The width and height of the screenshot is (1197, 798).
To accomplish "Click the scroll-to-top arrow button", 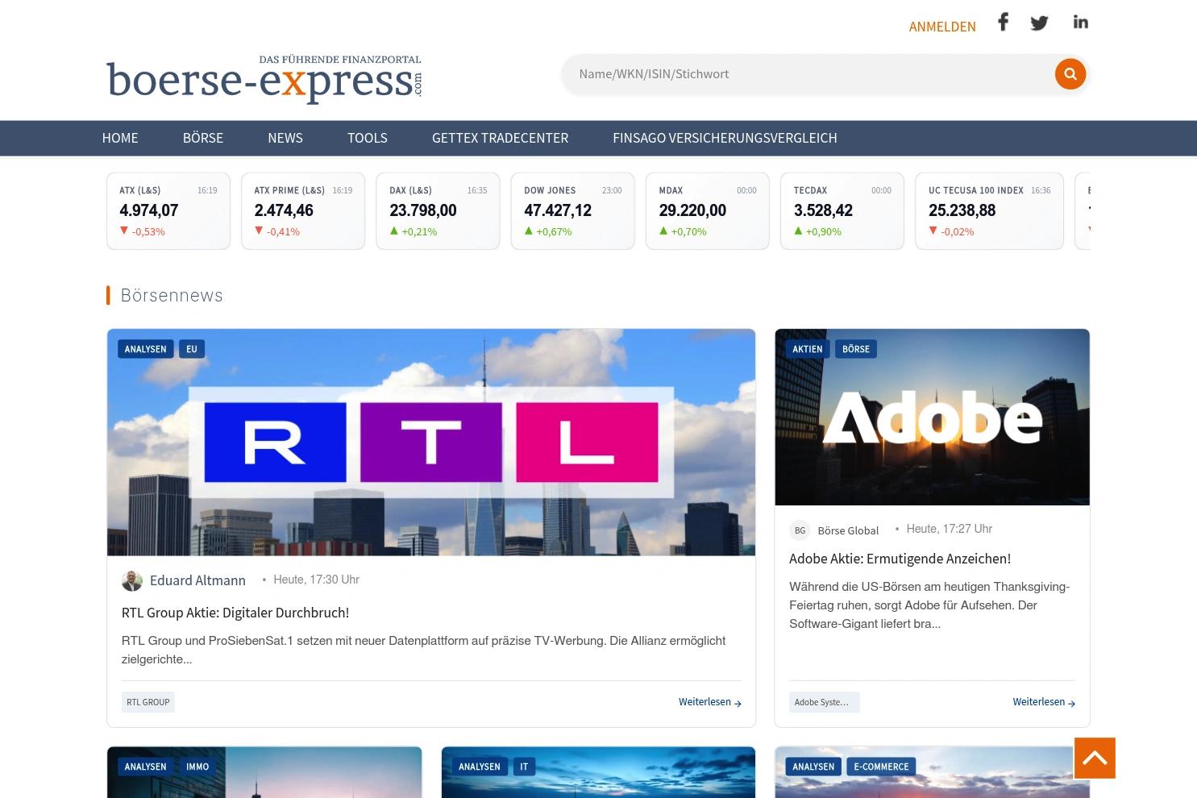I will pos(1095,758).
